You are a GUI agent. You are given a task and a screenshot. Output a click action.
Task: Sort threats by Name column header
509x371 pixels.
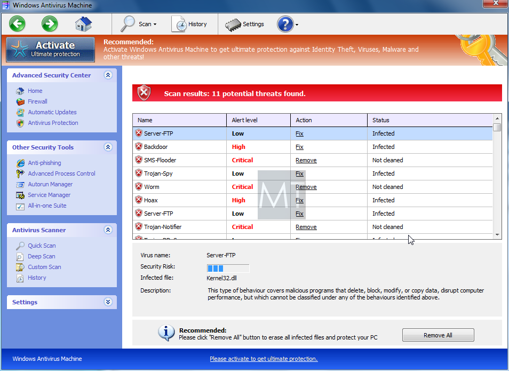179,120
